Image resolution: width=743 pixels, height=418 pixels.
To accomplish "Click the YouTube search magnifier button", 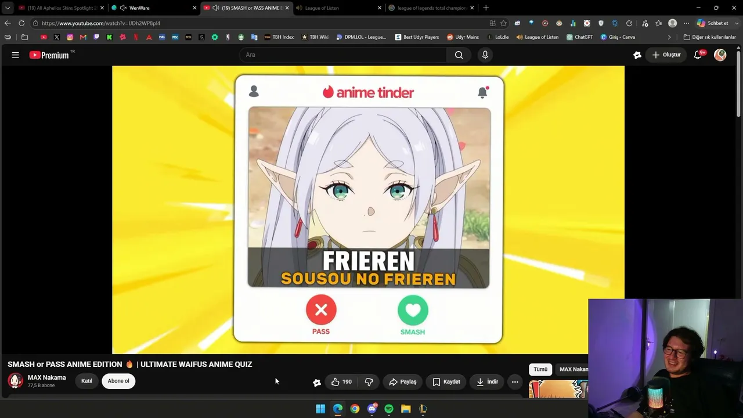I will 459,55.
